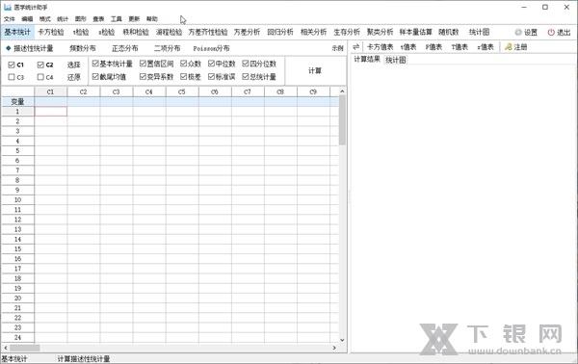
Task: Switch to the 卡方检验 tab
Action: click(51, 32)
